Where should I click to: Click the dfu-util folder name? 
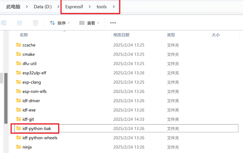tap(30, 64)
